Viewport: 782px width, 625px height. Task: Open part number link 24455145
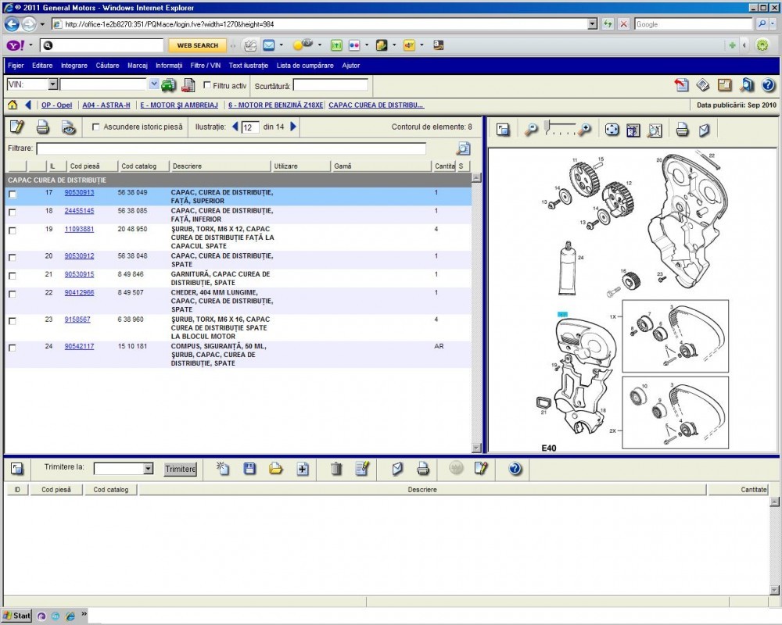(79, 211)
